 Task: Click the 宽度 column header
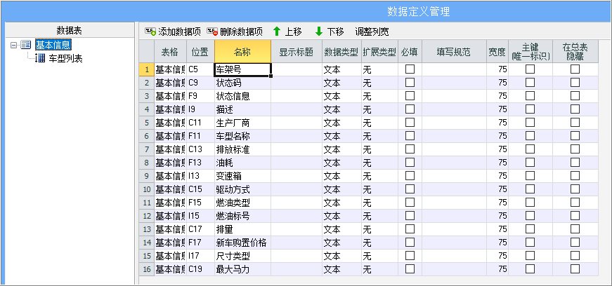pos(497,51)
